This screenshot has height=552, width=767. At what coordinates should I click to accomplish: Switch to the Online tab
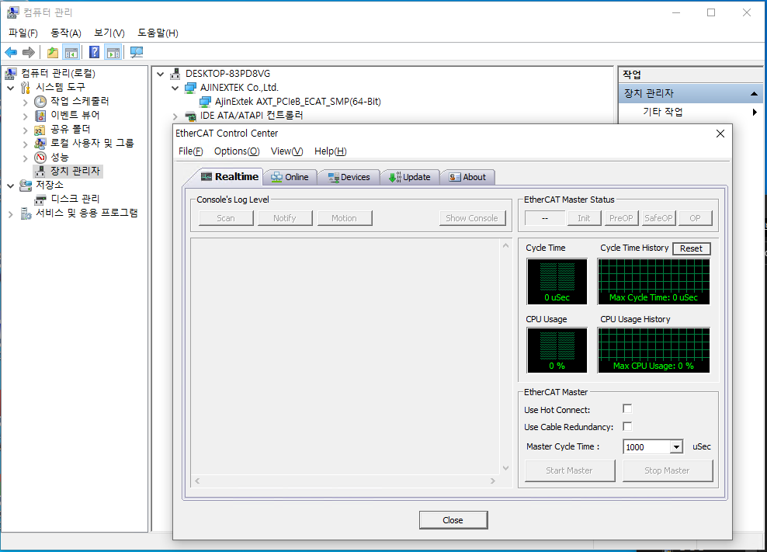290,177
